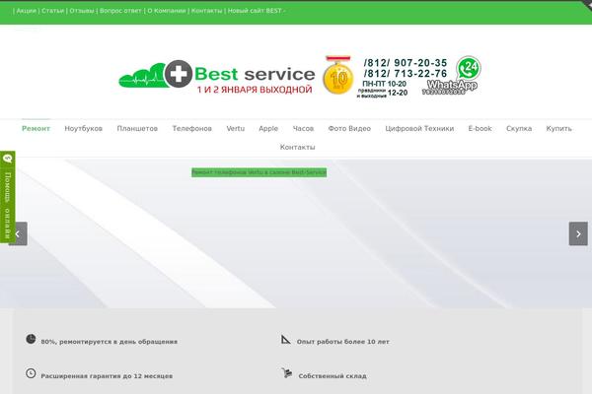Image resolution: width=592 pixels, height=394 pixels.
Task: Open the Помощь онлайн side tab
Action: point(8,197)
